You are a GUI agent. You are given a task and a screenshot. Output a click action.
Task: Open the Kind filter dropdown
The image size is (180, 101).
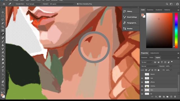coord(147,62)
